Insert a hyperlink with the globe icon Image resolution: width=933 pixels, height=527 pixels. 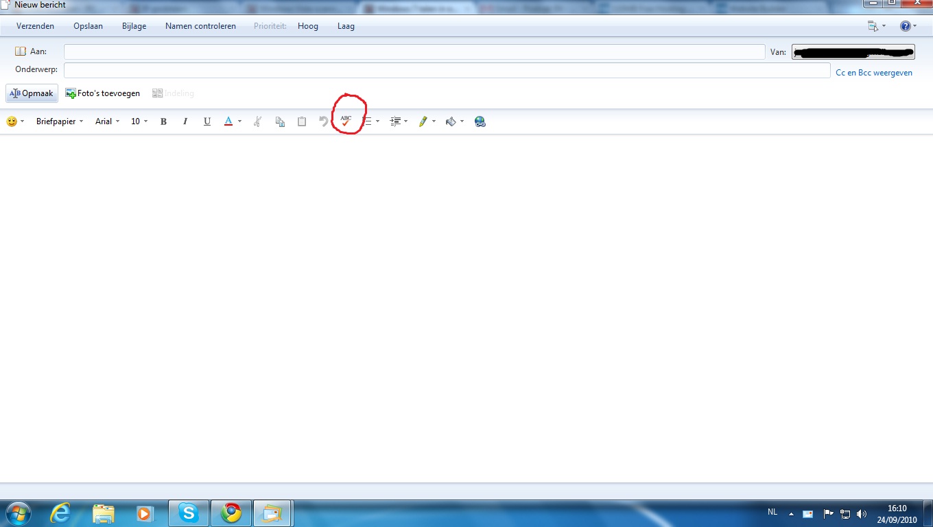point(480,121)
